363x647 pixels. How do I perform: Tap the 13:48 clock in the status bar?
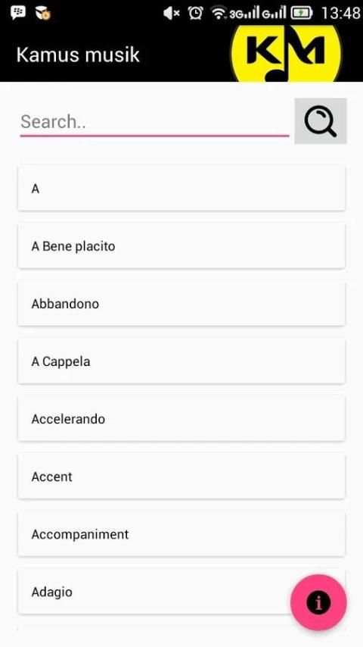pyautogui.click(x=340, y=13)
